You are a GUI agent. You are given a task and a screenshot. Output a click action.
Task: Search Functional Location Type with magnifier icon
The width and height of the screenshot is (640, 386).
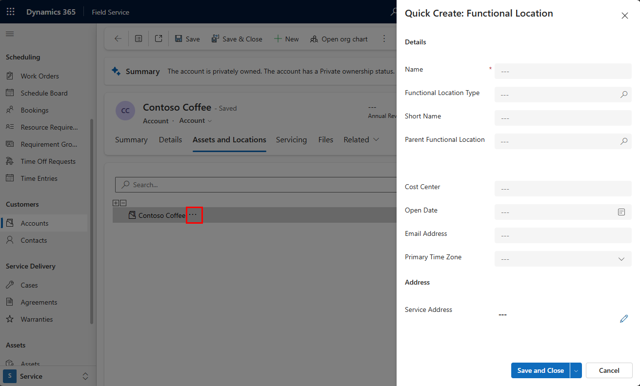[x=623, y=95]
